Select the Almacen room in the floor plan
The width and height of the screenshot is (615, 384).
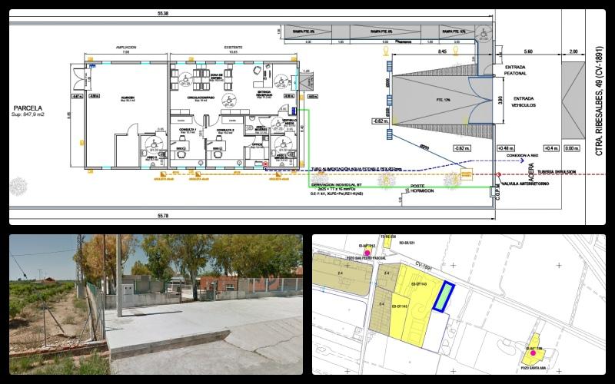126,98
